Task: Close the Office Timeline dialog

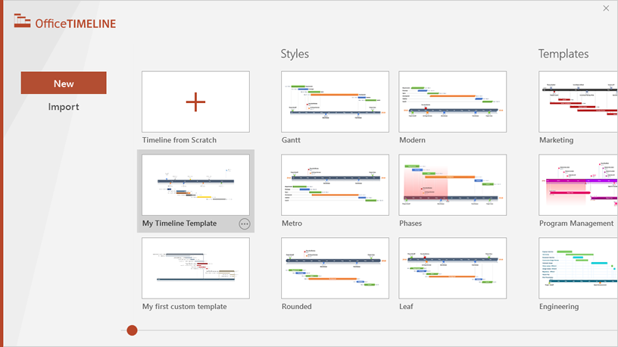Action: pyautogui.click(x=606, y=8)
